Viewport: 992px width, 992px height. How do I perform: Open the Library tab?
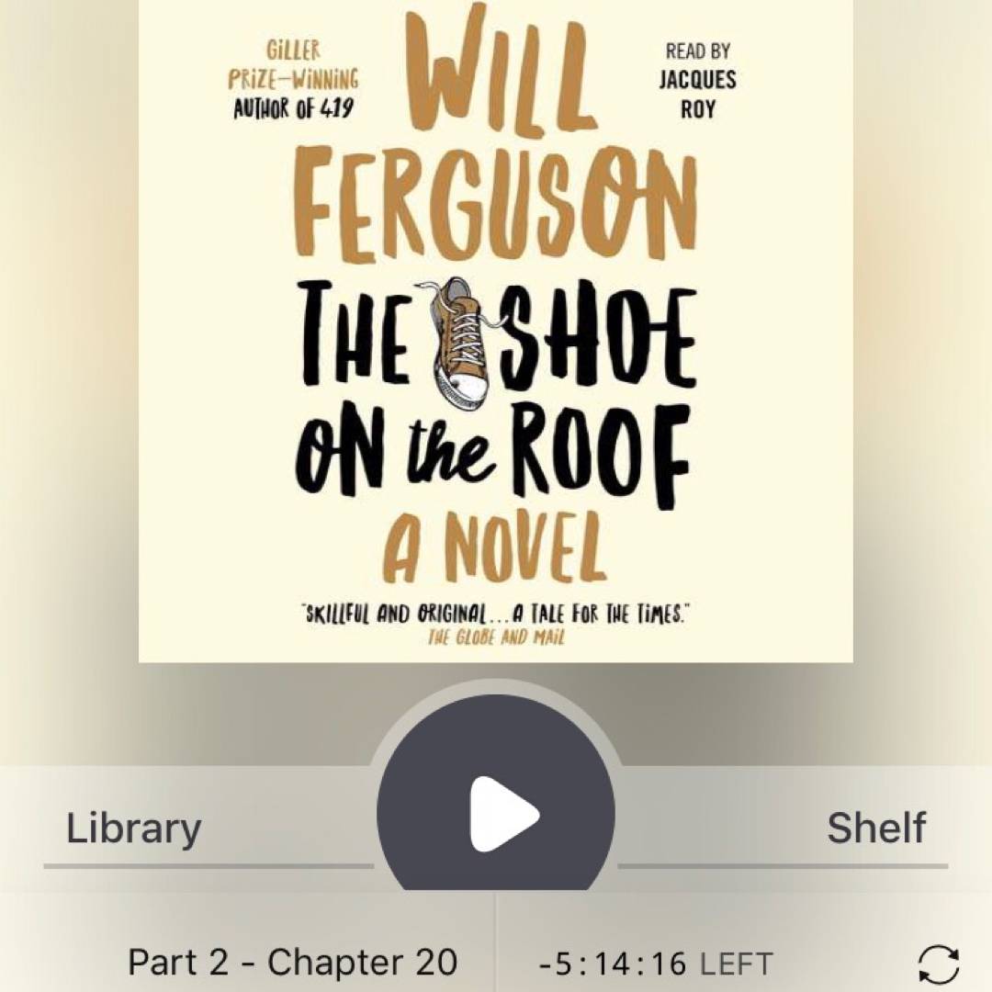[x=133, y=829]
